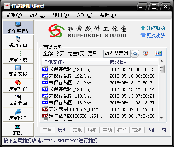Switch to the 热键 tab
Image resolution: width=174 pixels, height=147 pixels.
point(92,130)
